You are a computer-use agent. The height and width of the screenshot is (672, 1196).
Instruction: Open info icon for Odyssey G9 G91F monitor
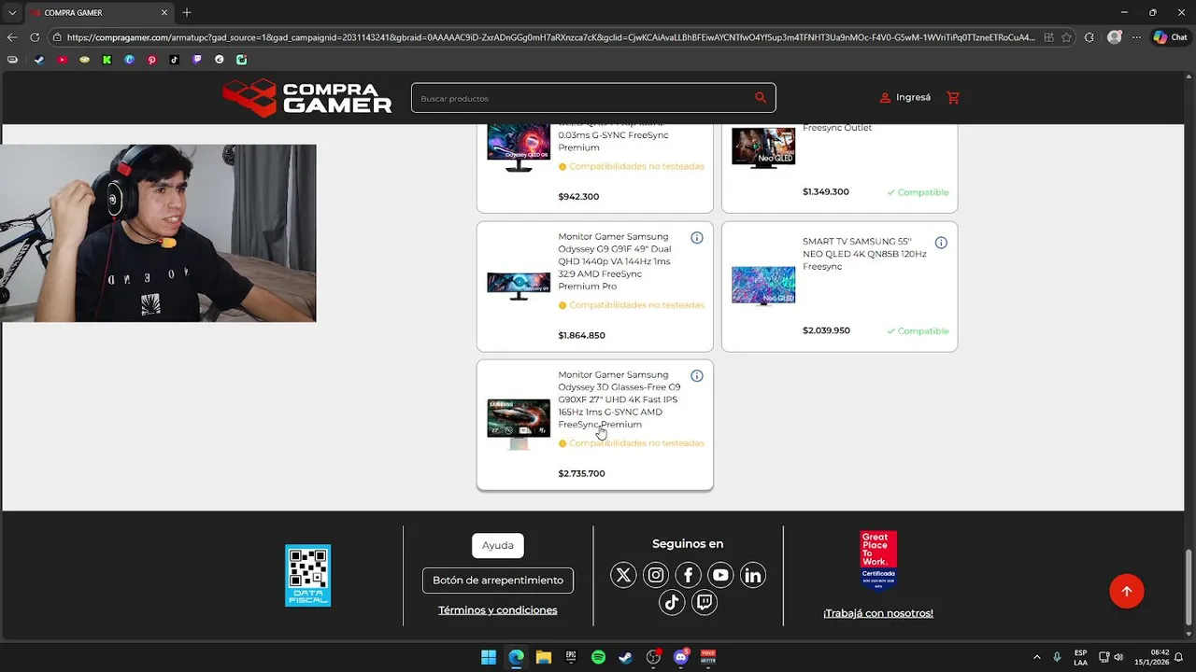click(697, 238)
